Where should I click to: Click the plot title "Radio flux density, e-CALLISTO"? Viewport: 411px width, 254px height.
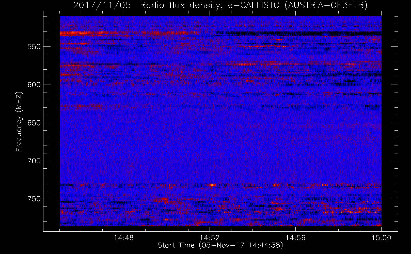tap(210, 5)
